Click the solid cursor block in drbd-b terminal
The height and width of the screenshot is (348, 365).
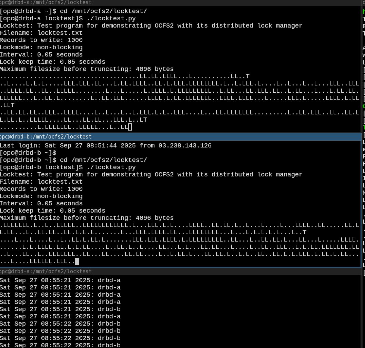[77, 262]
